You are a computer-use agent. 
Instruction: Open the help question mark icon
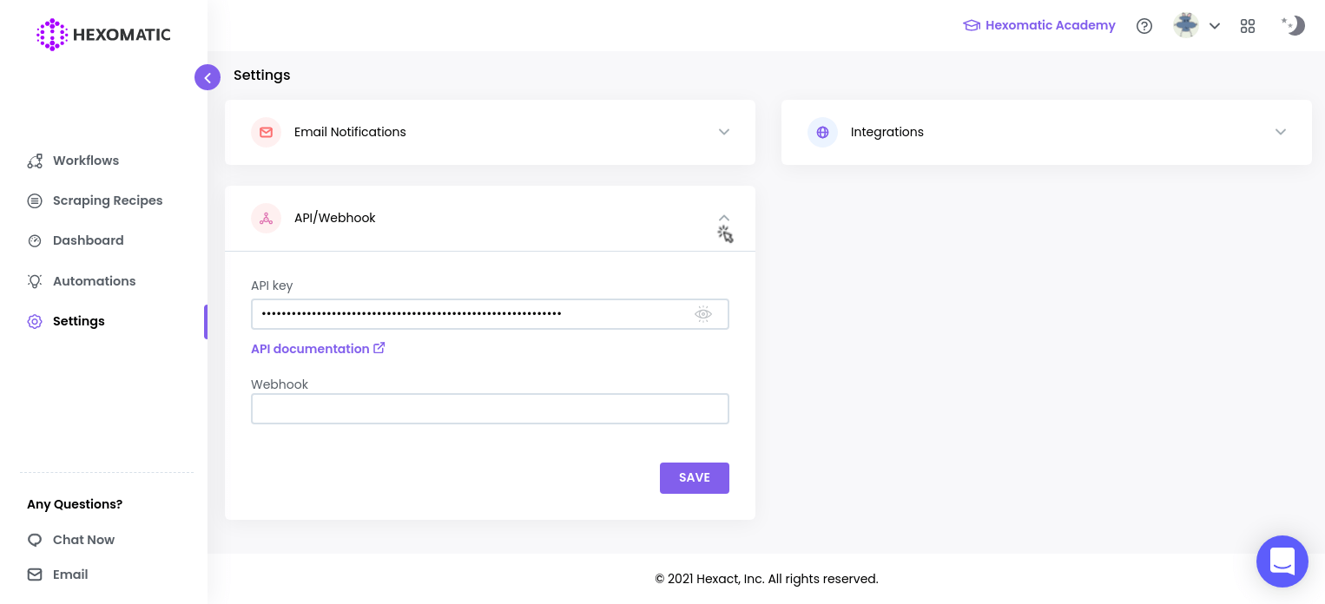point(1144,26)
